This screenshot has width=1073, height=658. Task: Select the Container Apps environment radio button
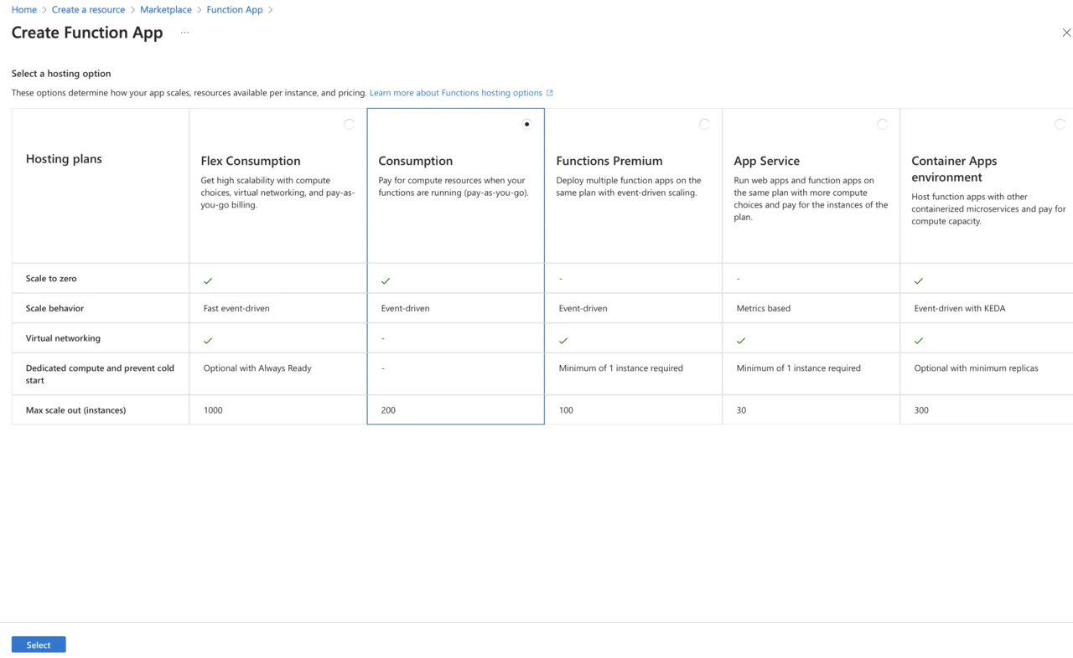tap(1060, 124)
